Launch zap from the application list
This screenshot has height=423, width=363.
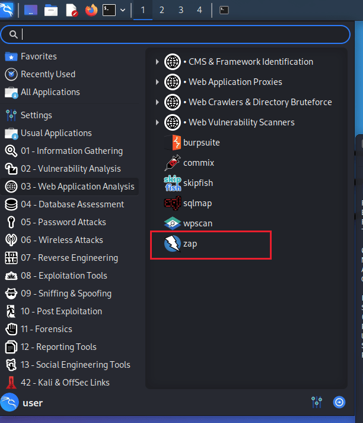point(190,244)
